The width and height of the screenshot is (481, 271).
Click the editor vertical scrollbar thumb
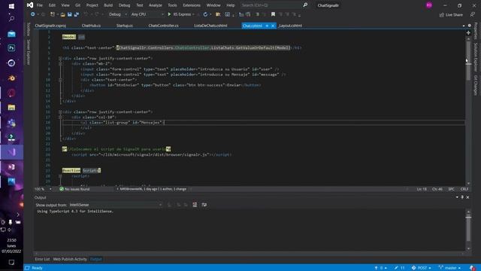tap(468, 60)
